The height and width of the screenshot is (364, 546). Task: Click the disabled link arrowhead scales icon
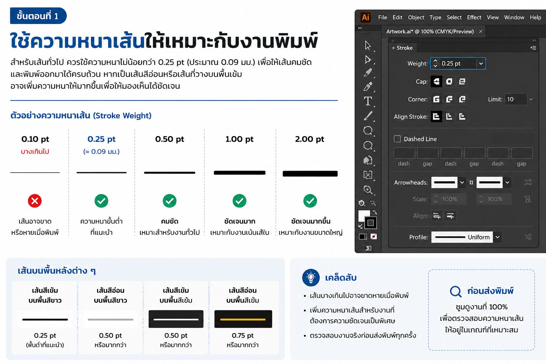[528, 199]
